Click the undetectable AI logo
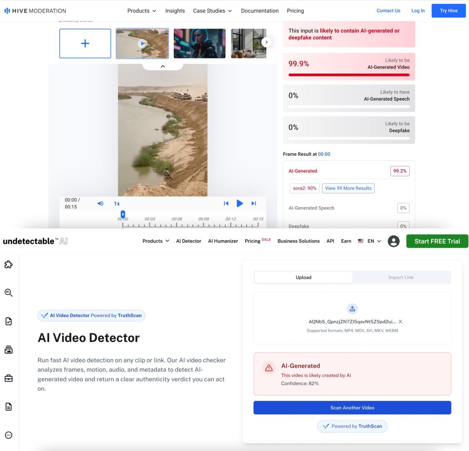Image resolution: width=469 pixels, height=451 pixels. pyautogui.click(x=35, y=241)
